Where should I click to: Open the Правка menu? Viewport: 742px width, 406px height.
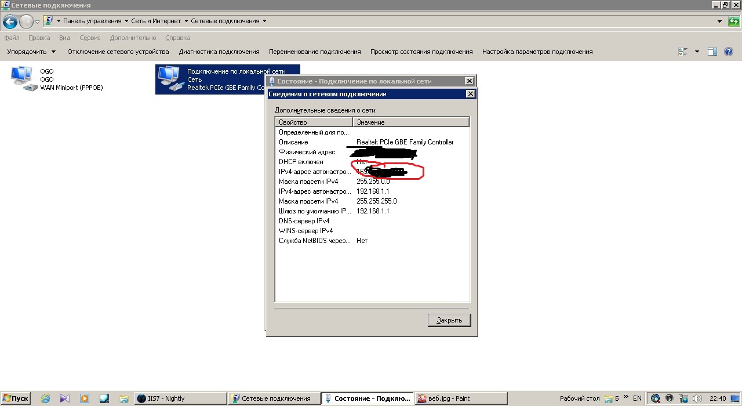click(39, 38)
